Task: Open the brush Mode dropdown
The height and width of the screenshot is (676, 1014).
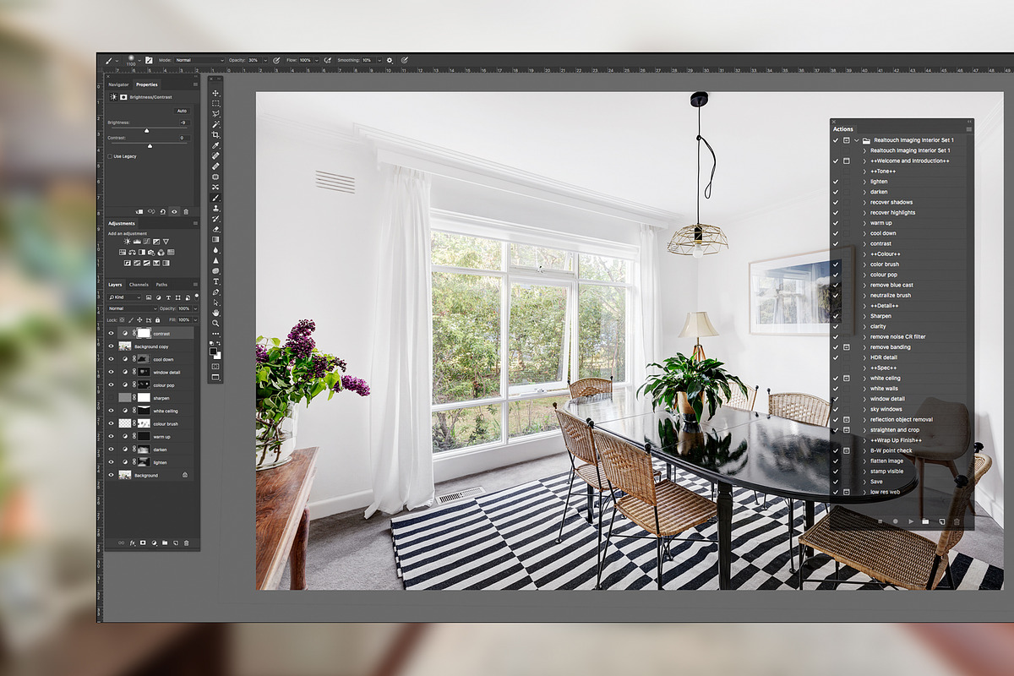Action: tap(199, 60)
